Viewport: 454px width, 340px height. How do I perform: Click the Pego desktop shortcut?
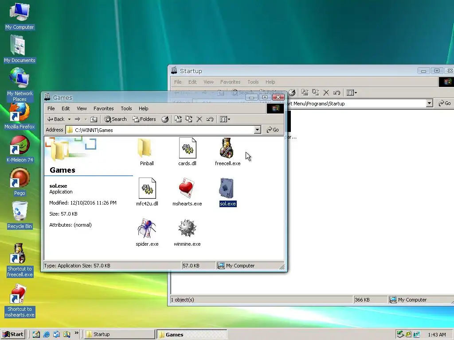(x=20, y=182)
